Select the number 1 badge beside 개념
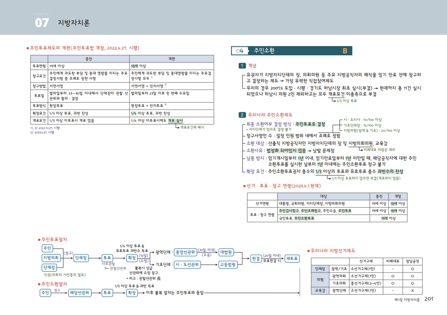 click(x=242, y=66)
